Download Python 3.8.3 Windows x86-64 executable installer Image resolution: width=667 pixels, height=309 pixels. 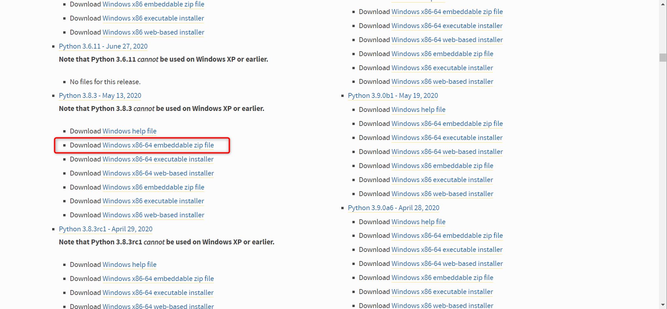(x=158, y=159)
